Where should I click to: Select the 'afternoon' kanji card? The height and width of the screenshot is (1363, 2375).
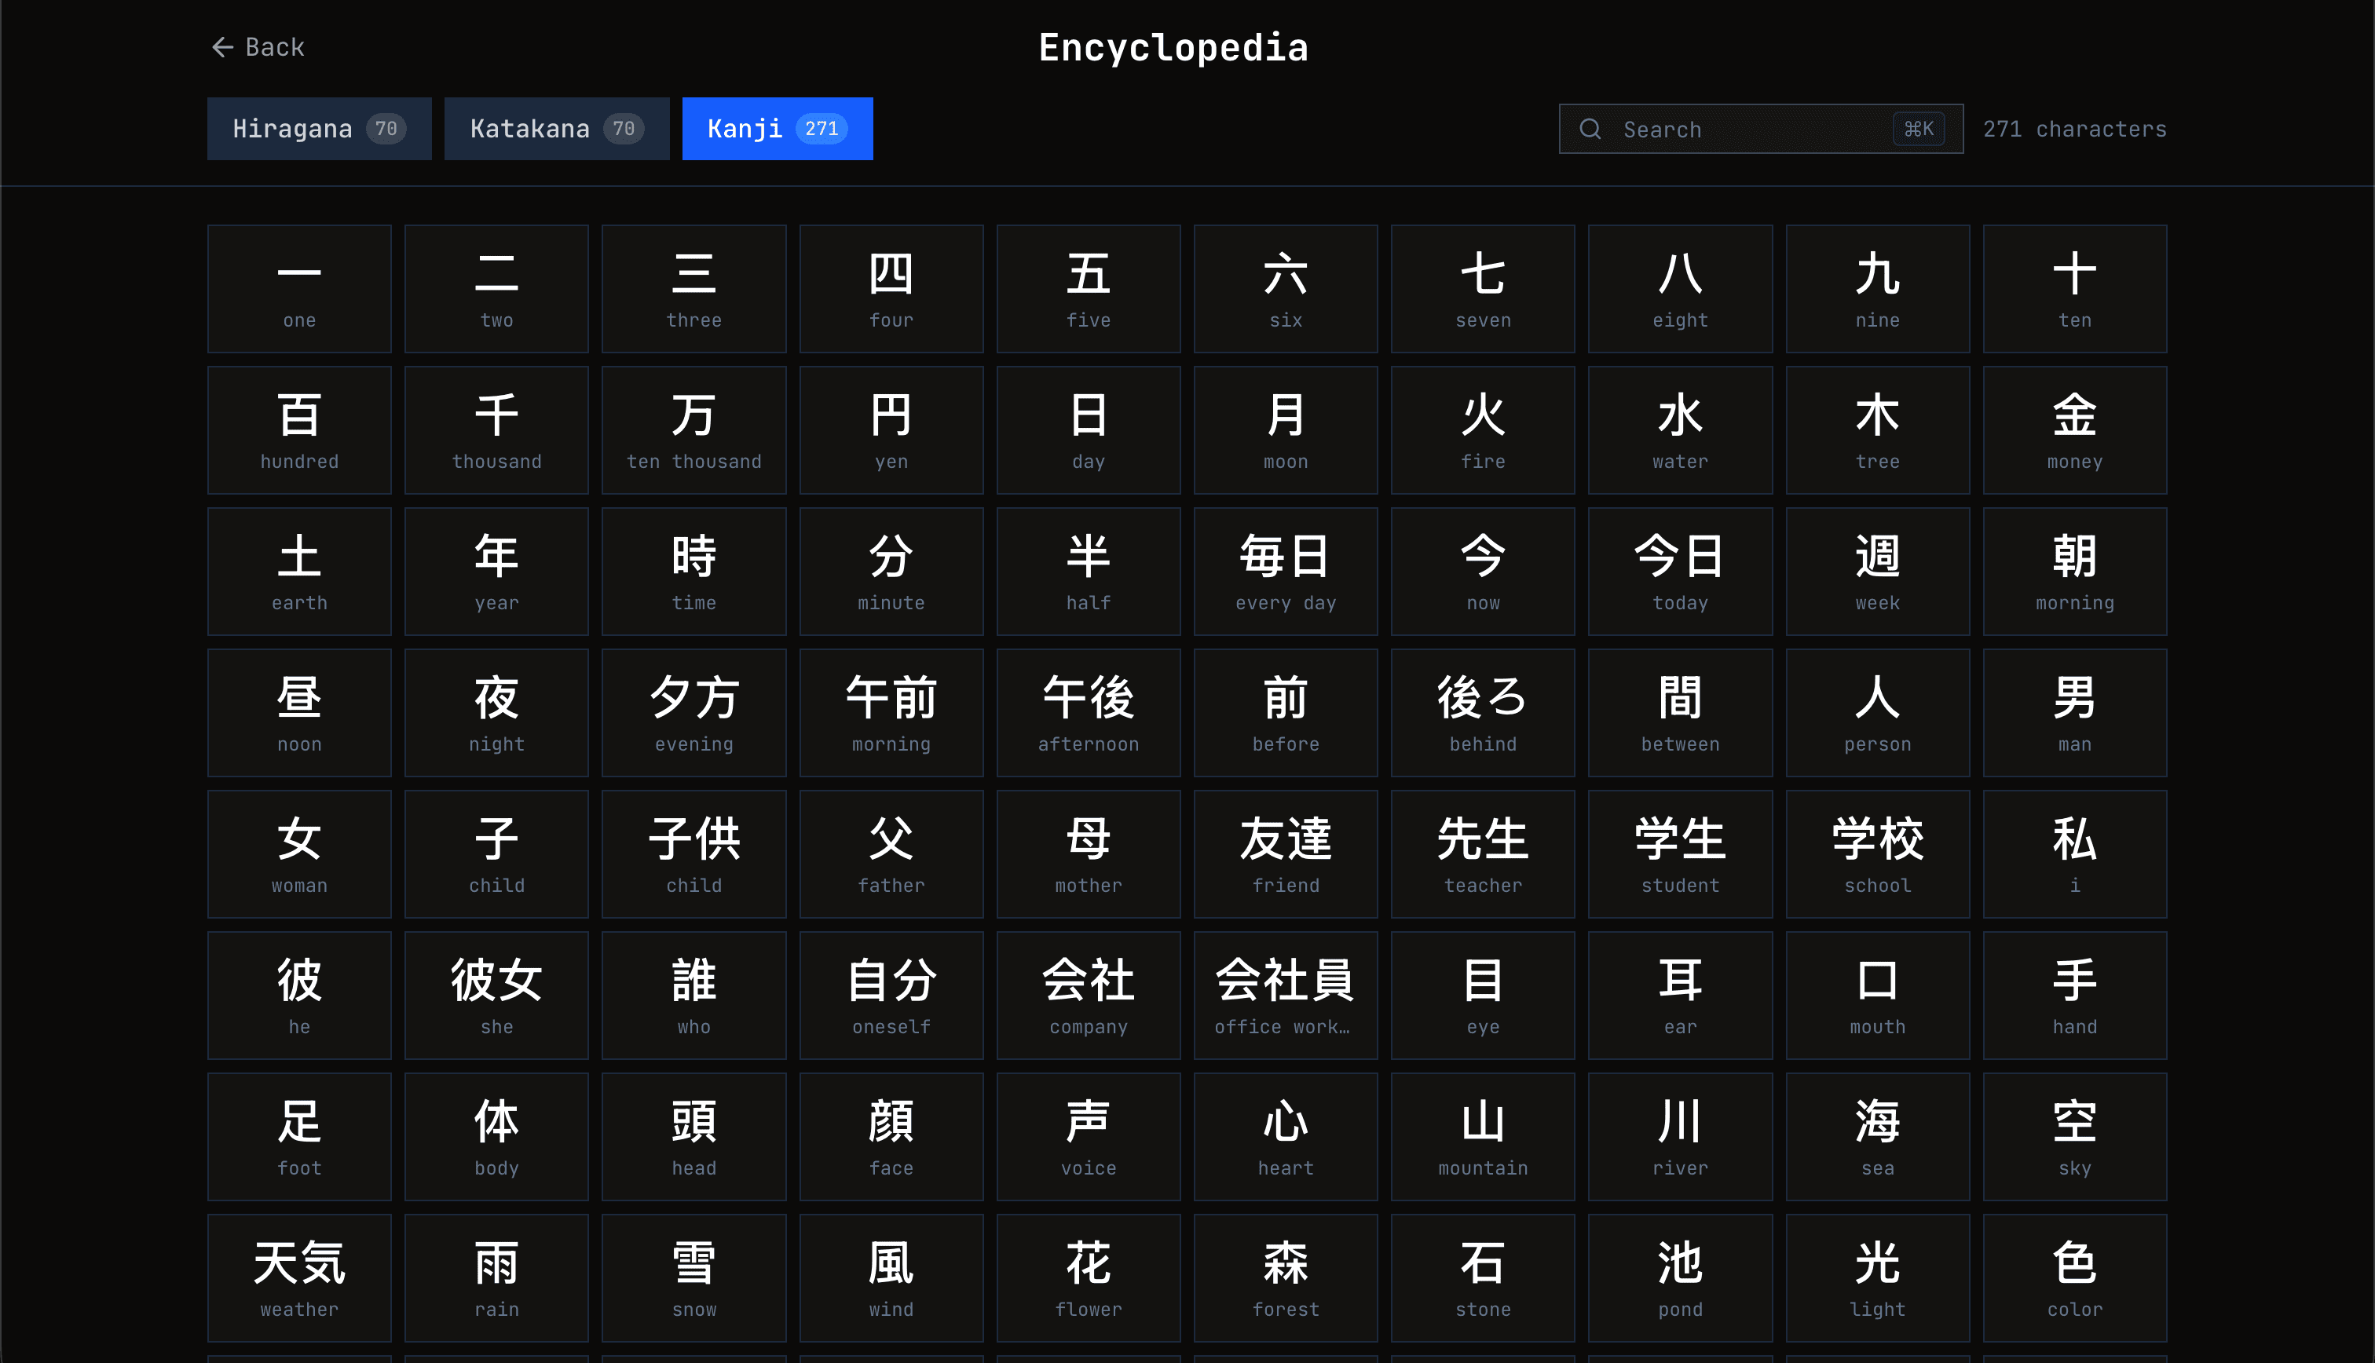tap(1088, 712)
